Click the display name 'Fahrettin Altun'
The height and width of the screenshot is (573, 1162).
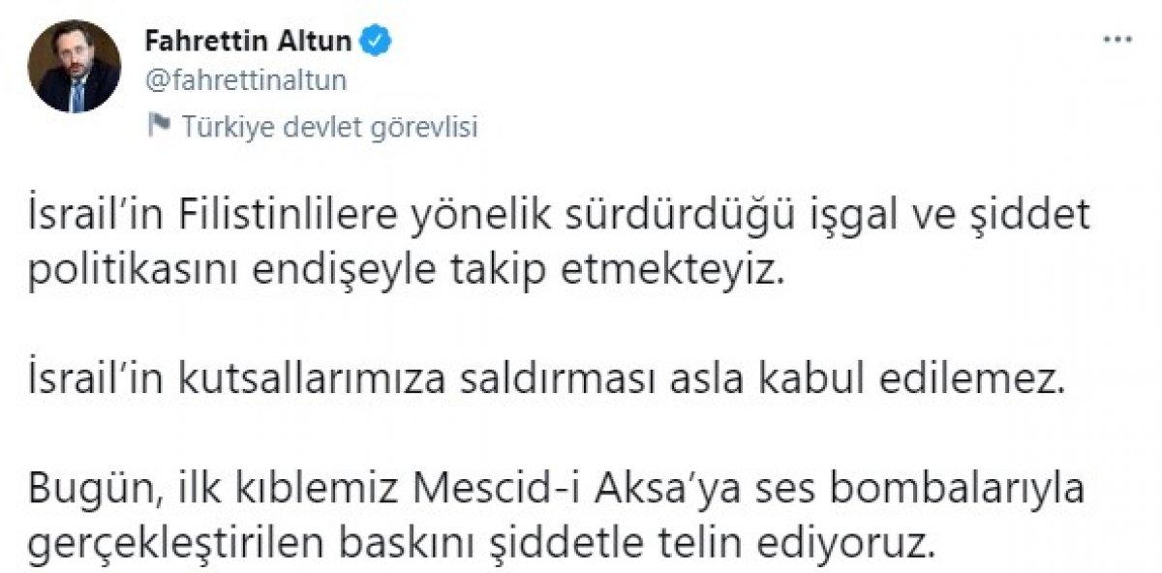250,39
